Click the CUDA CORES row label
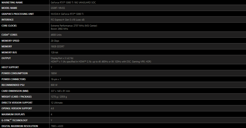 click(x=9, y=35)
